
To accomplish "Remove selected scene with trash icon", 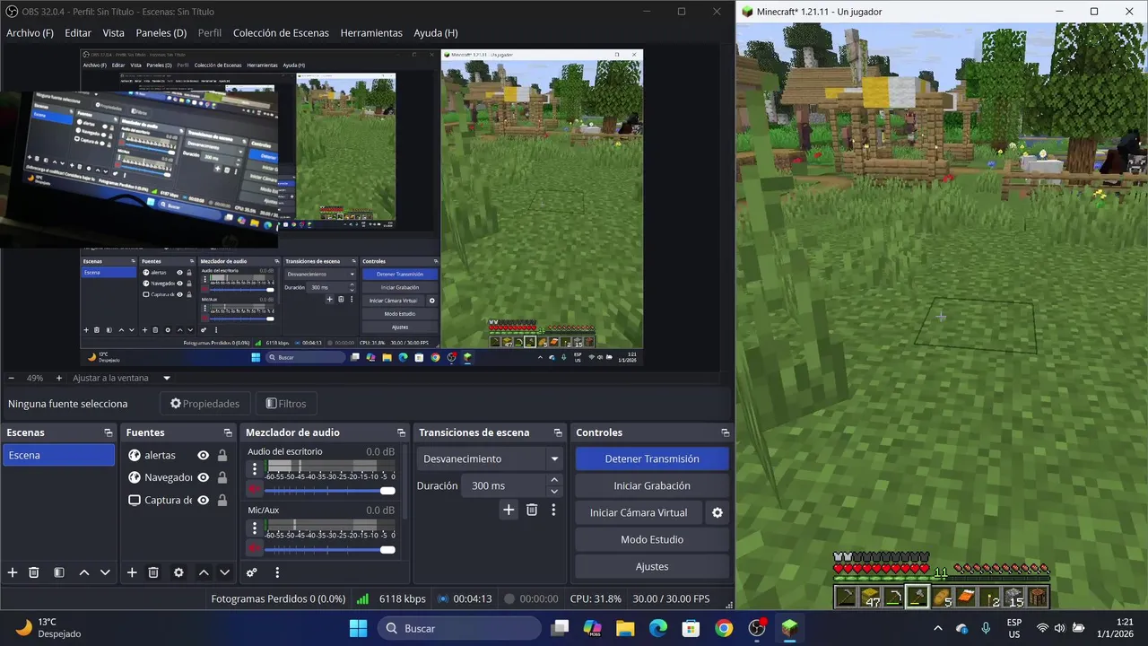I will pos(34,572).
